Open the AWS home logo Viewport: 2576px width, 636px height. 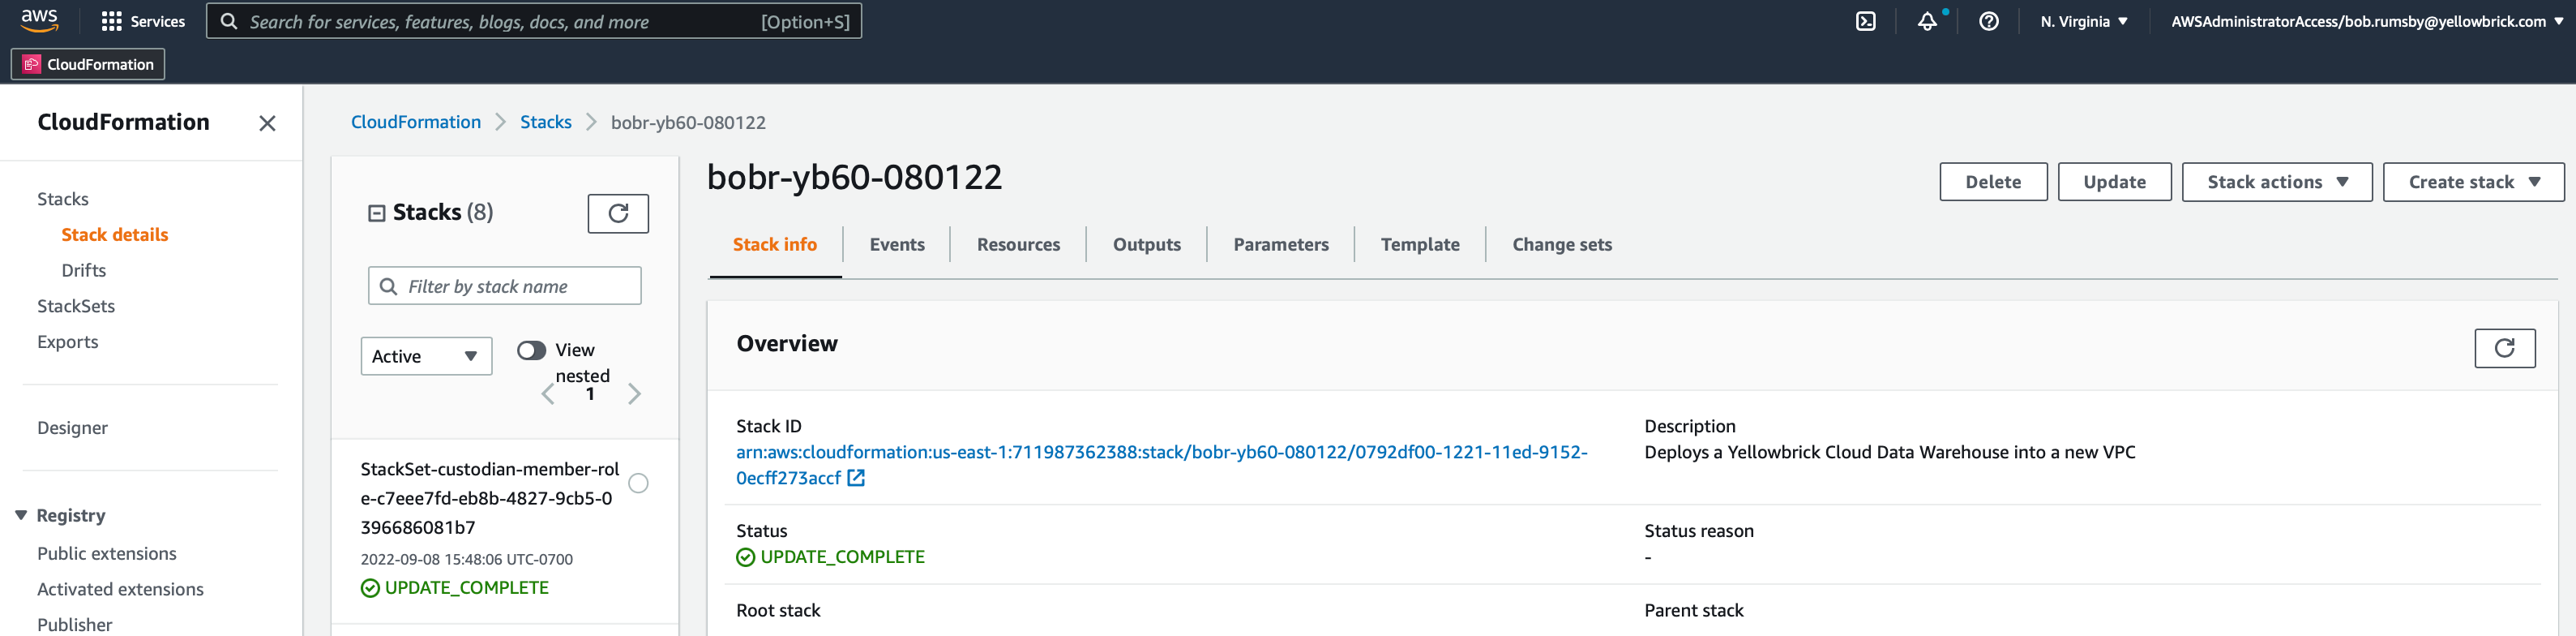coord(39,20)
